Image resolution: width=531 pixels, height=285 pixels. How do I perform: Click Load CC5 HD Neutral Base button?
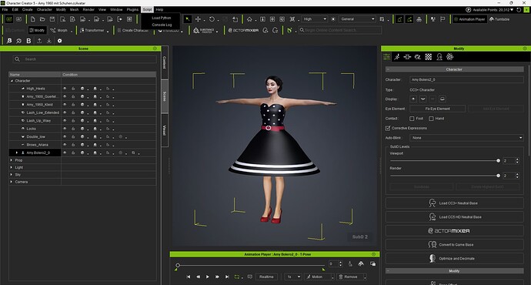tap(455, 217)
